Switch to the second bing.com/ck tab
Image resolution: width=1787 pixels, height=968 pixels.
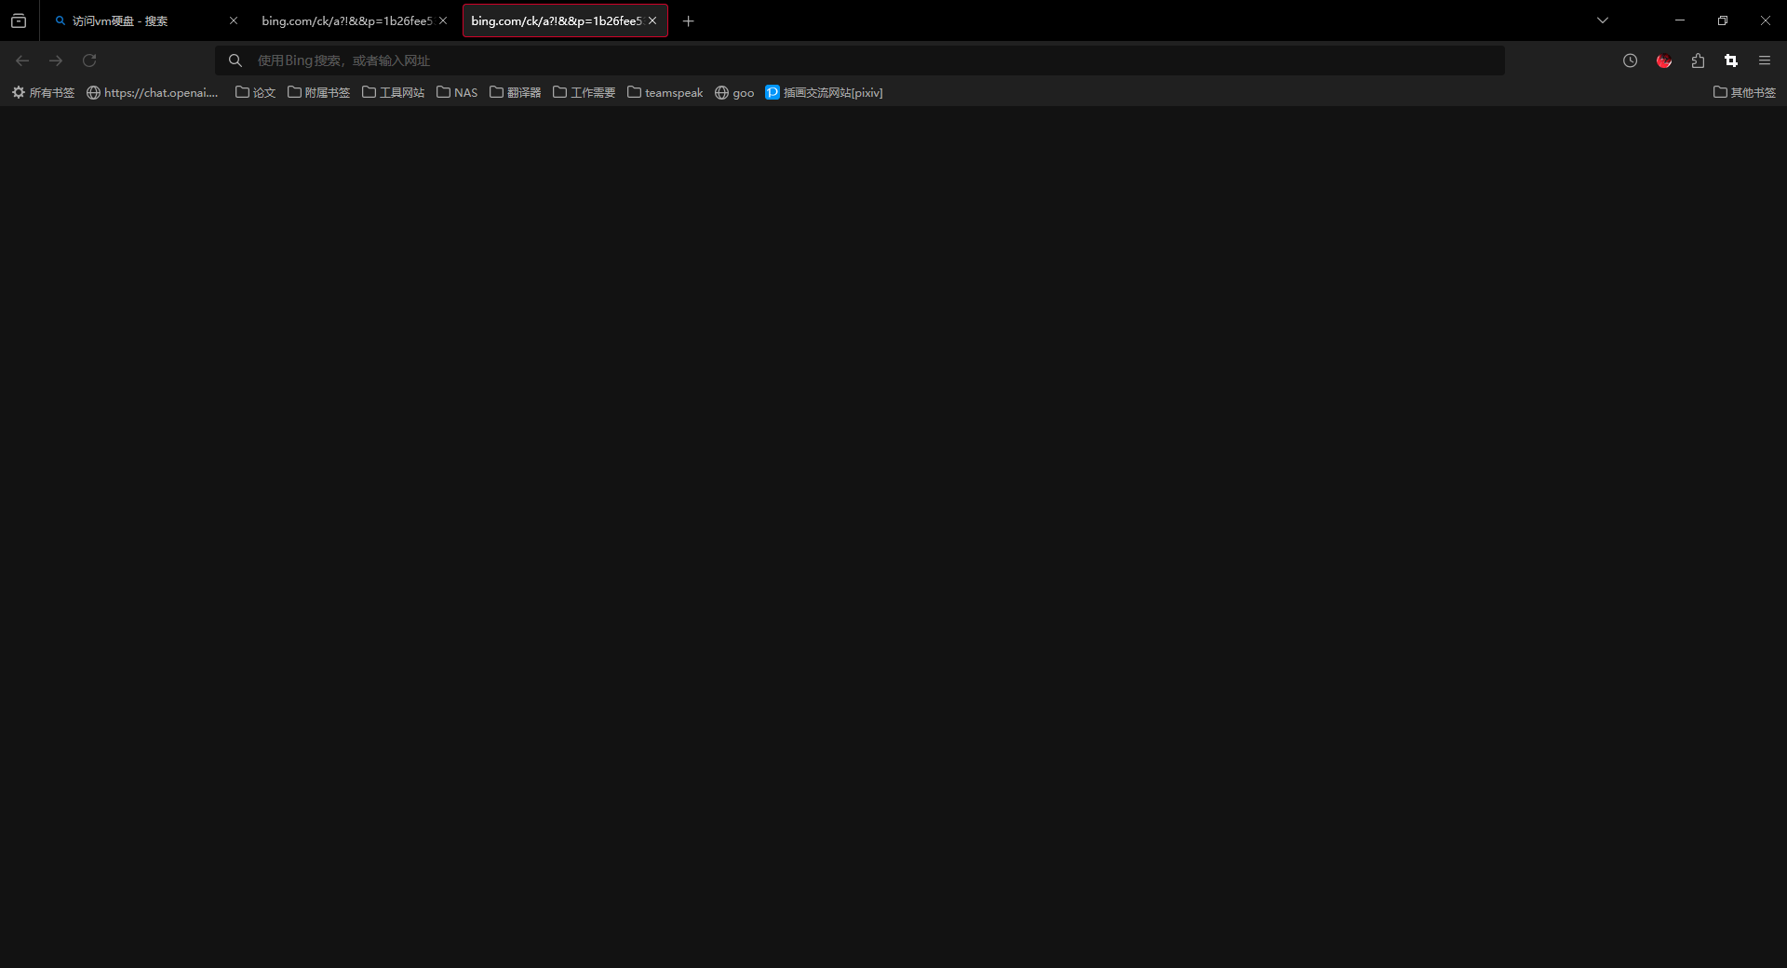point(346,20)
